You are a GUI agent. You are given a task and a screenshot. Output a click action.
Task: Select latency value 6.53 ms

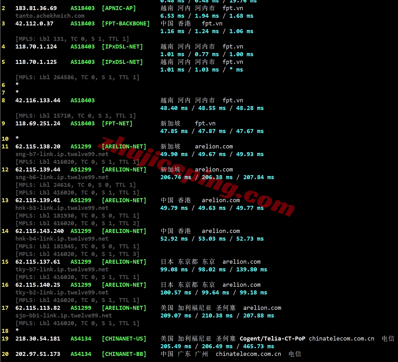172,16
